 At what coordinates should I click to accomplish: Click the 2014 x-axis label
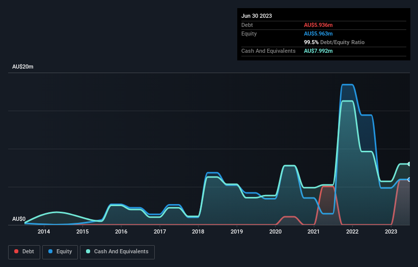(x=44, y=231)
